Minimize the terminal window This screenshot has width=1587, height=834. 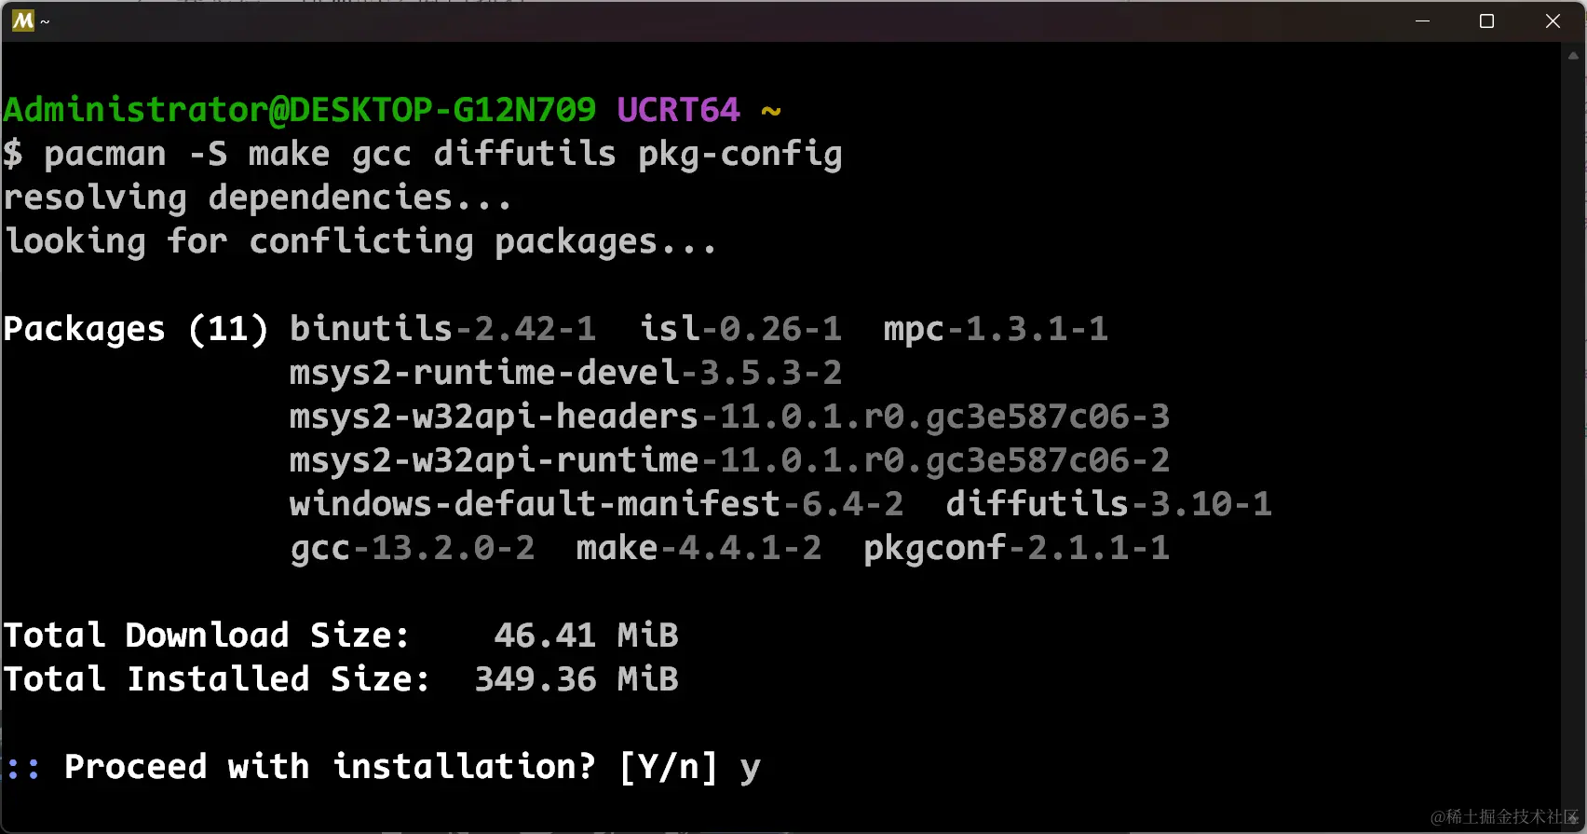point(1422,21)
